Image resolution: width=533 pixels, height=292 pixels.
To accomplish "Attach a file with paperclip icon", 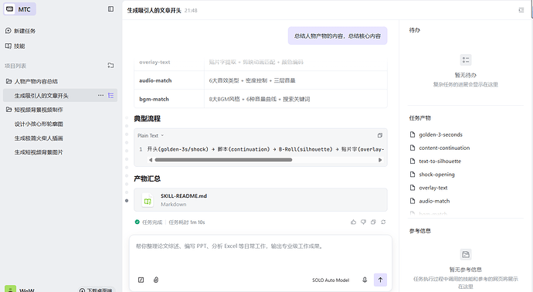I will [156, 280].
